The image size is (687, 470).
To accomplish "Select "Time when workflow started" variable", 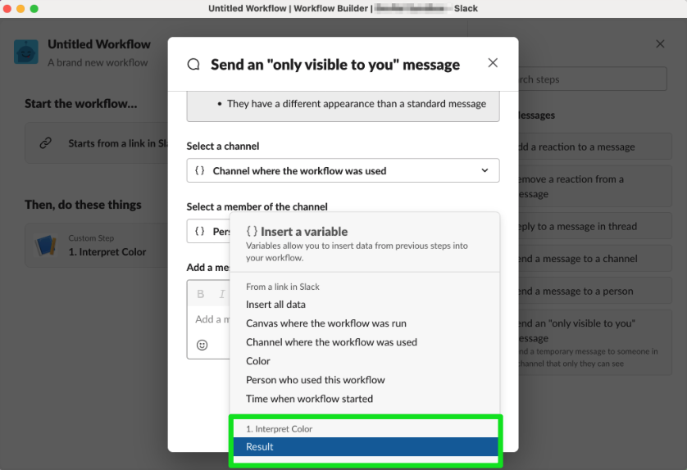I will pyautogui.click(x=309, y=399).
